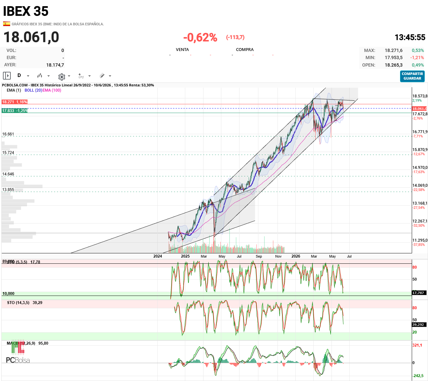Click the add indicator icon
The height and width of the screenshot is (381, 428).
tap(81, 76)
